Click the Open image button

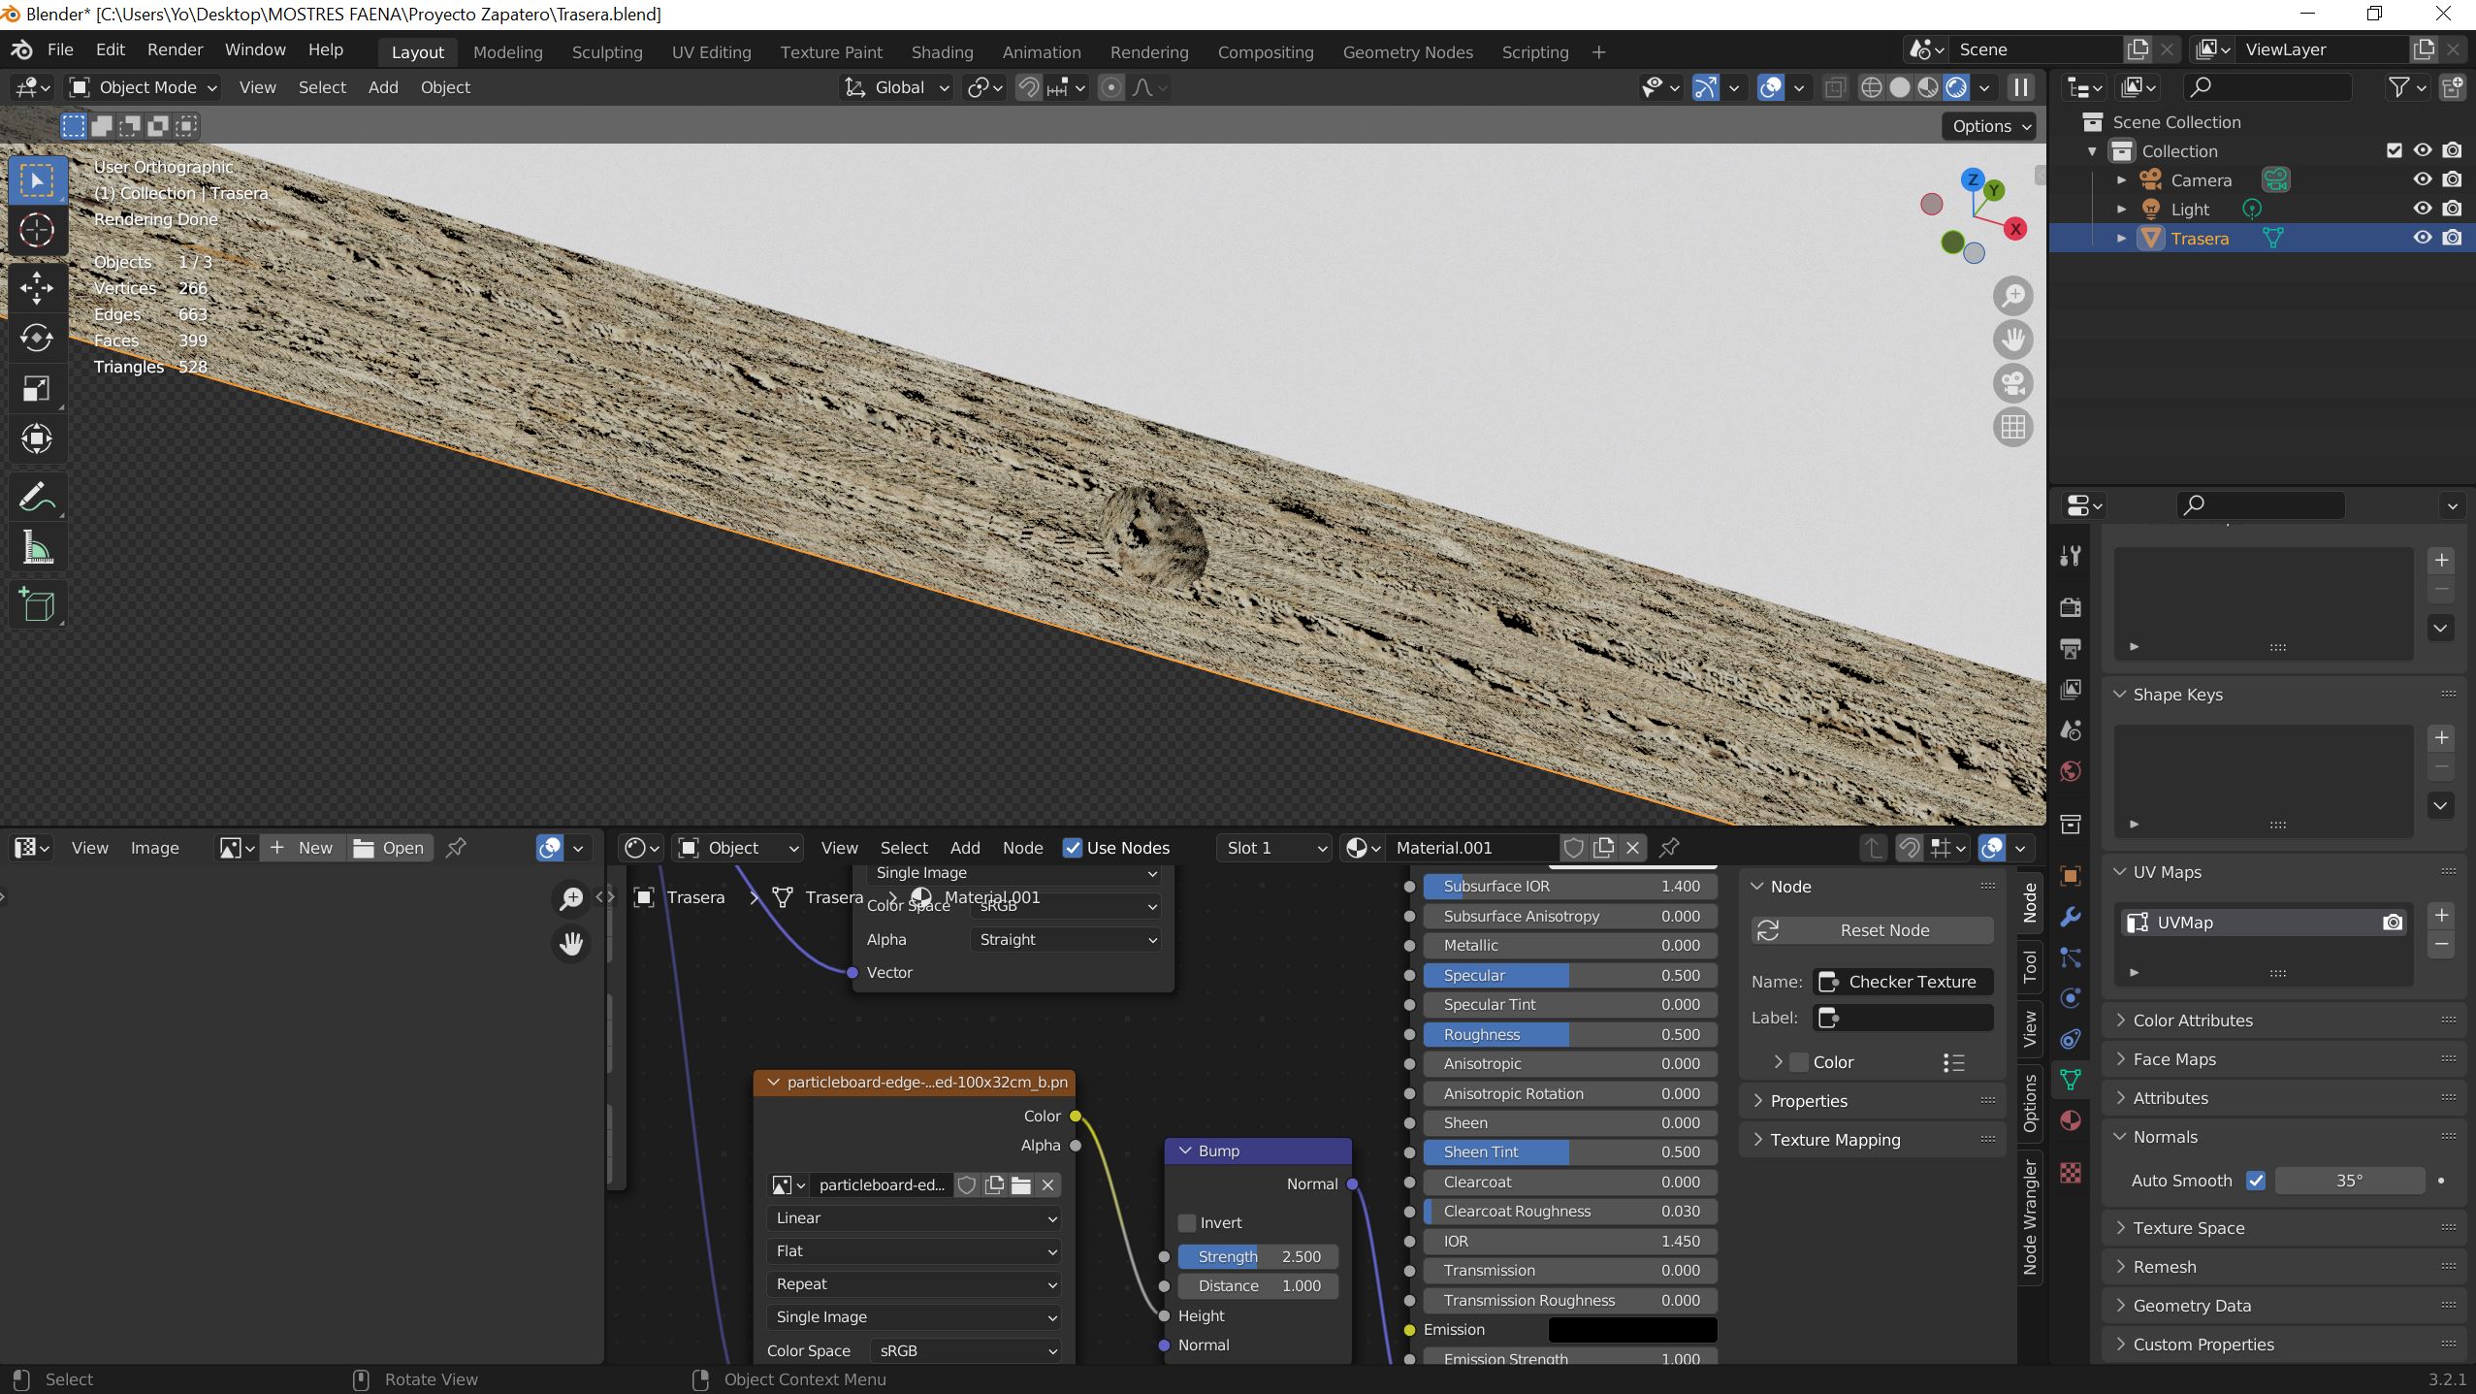390,848
